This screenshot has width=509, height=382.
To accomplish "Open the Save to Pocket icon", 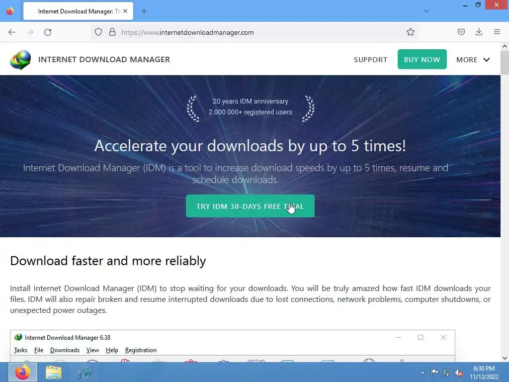I will pyautogui.click(x=461, y=32).
